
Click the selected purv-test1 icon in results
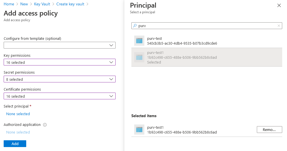[139, 57]
